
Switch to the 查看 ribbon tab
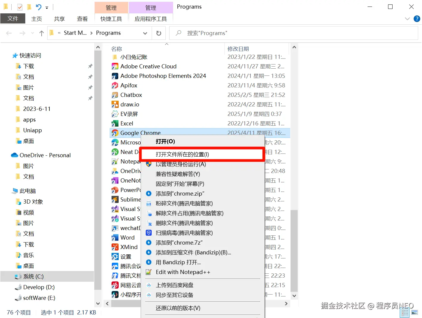tap(82, 19)
